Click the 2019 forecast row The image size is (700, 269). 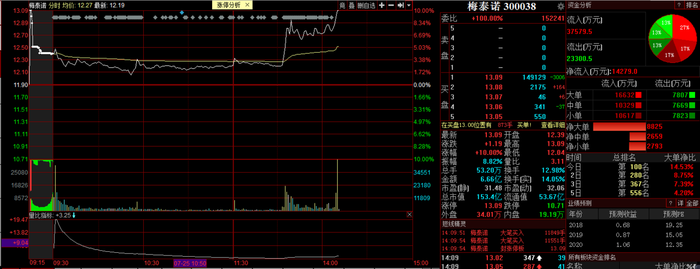pyautogui.click(x=633, y=235)
